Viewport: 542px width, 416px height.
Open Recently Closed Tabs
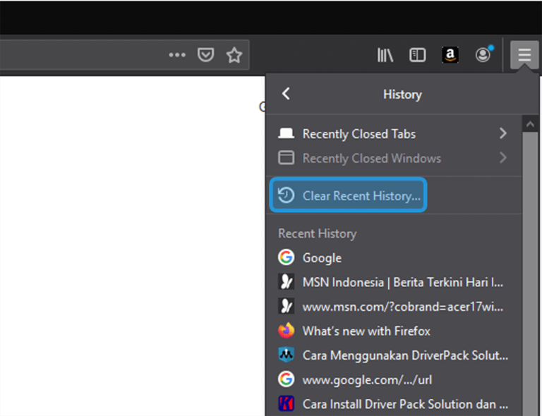[394, 133]
